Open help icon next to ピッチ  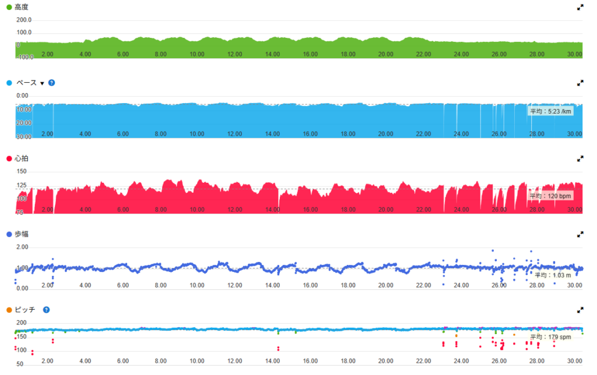coord(46,310)
